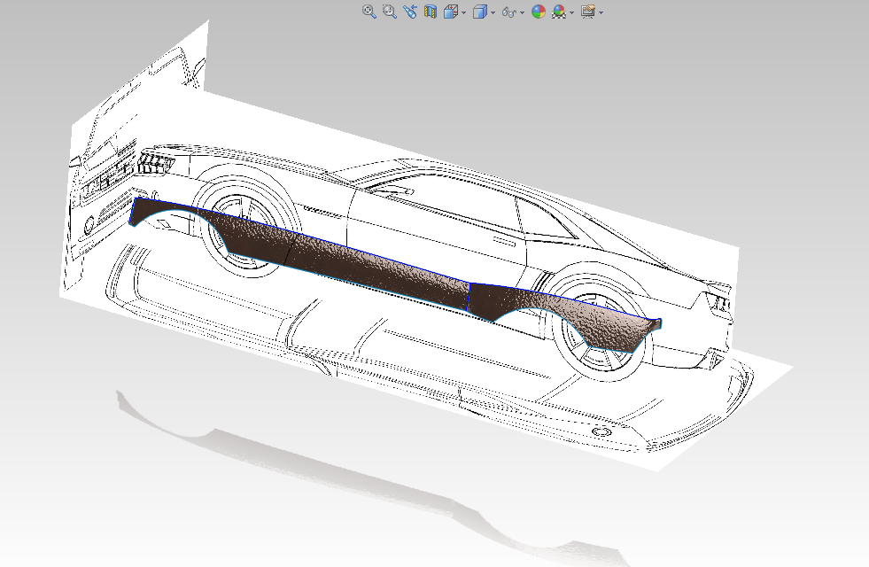Viewport: 869px width, 567px height.
Task: Open Edit Appearance color ball
Action: pos(538,12)
